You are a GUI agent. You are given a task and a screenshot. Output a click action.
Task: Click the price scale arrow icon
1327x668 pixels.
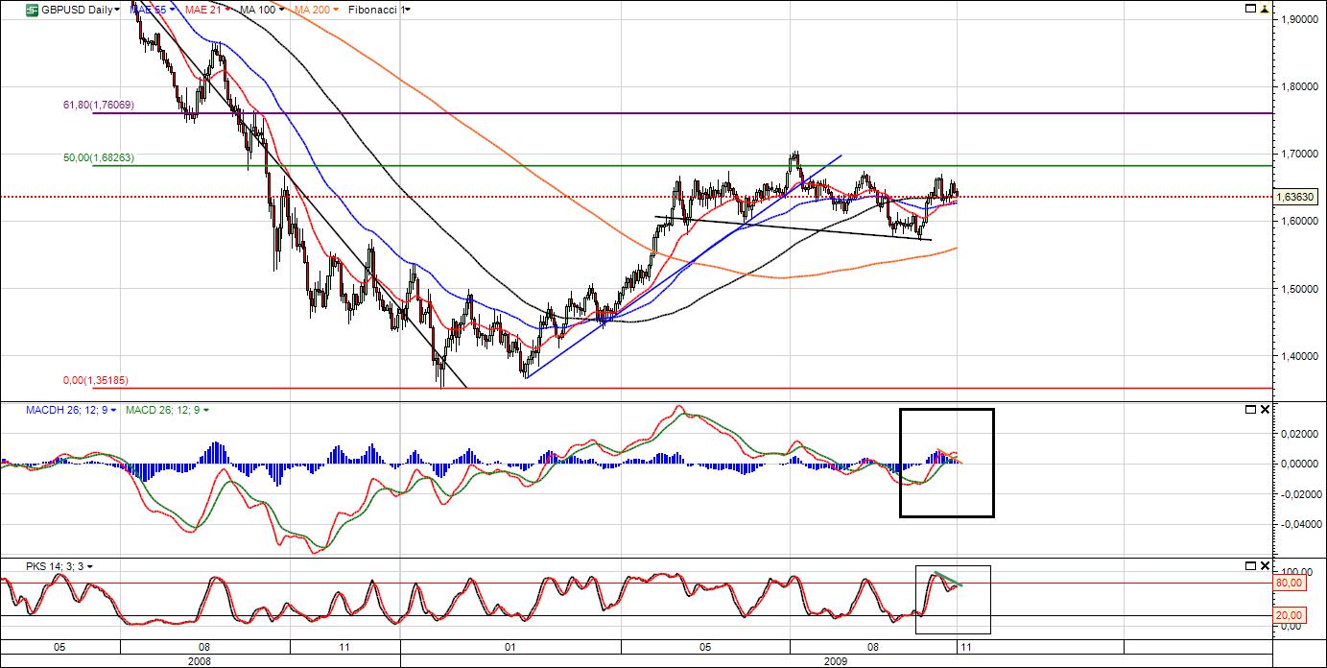(1265, 9)
